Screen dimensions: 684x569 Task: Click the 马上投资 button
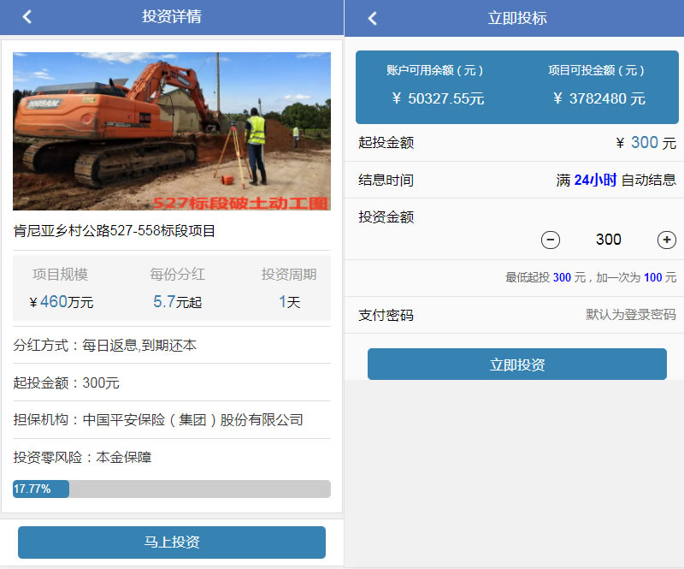[172, 542]
